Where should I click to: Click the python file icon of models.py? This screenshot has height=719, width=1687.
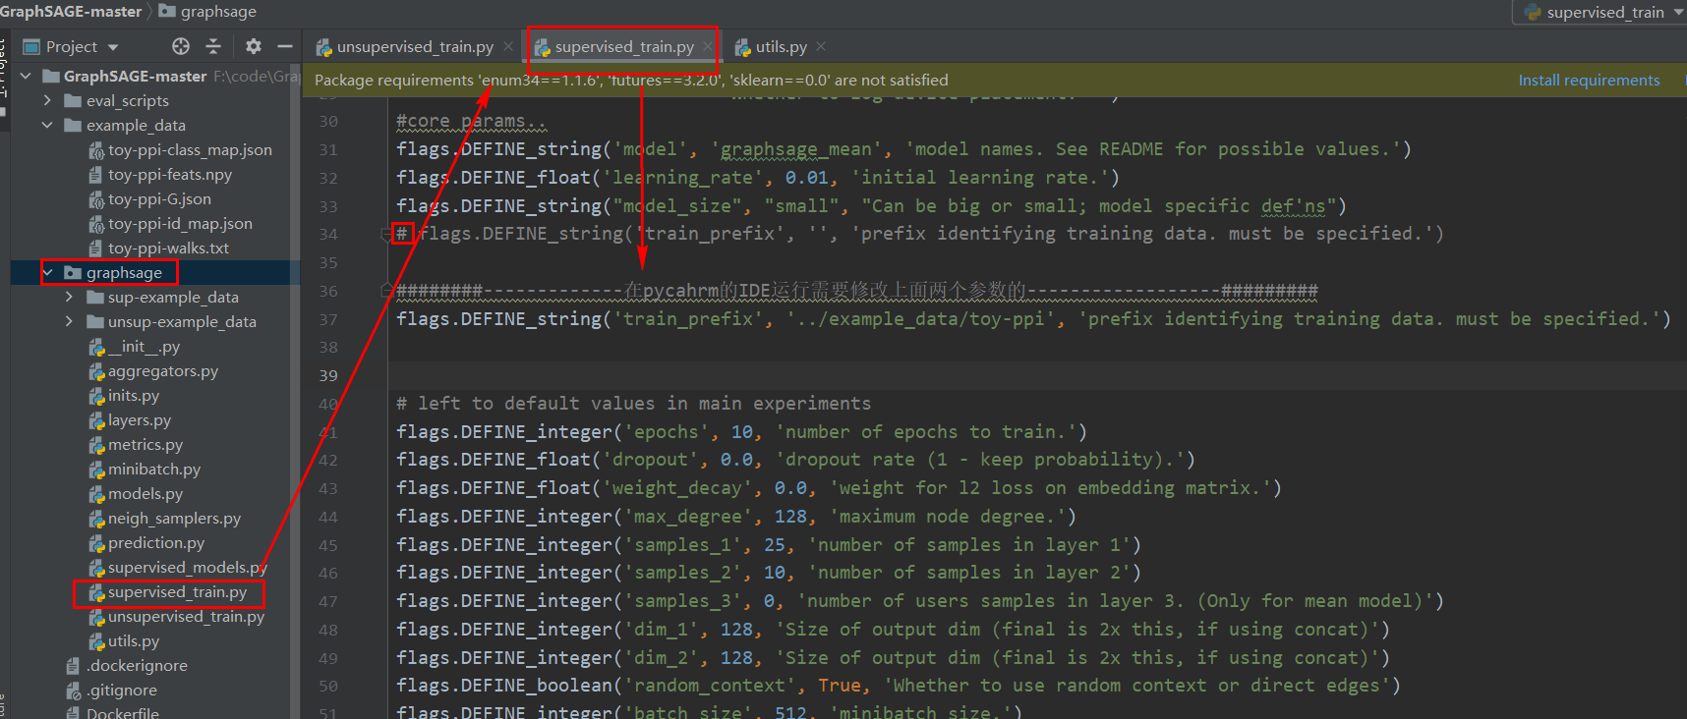96,494
